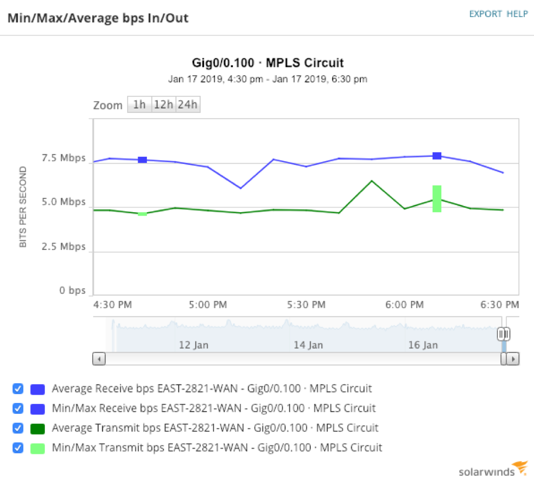Click the light green Min/Max Transmit swatch
Viewport: 534px width, 484px height.
37,448
